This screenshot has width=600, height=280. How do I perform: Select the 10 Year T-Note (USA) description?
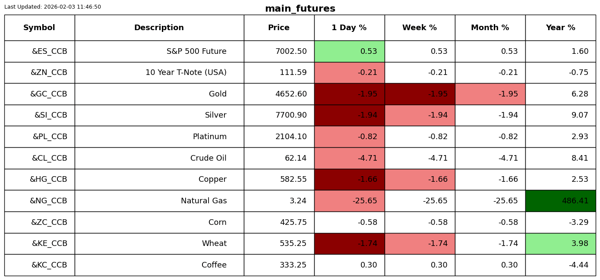[x=186, y=73]
